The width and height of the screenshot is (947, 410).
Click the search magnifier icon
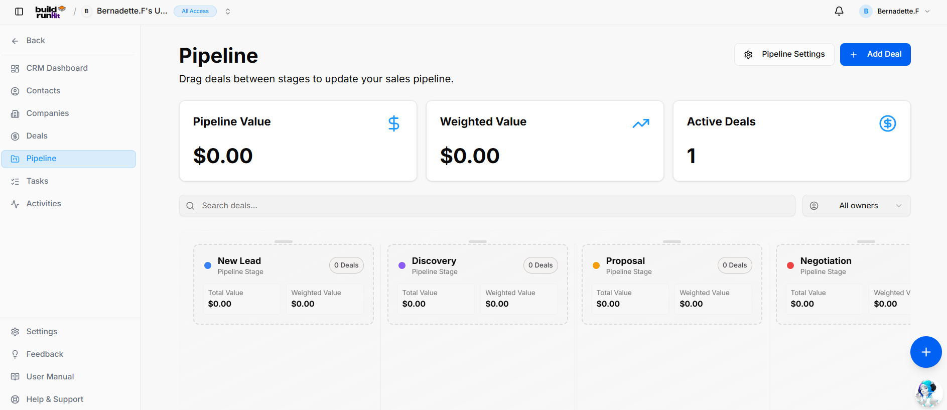click(190, 206)
